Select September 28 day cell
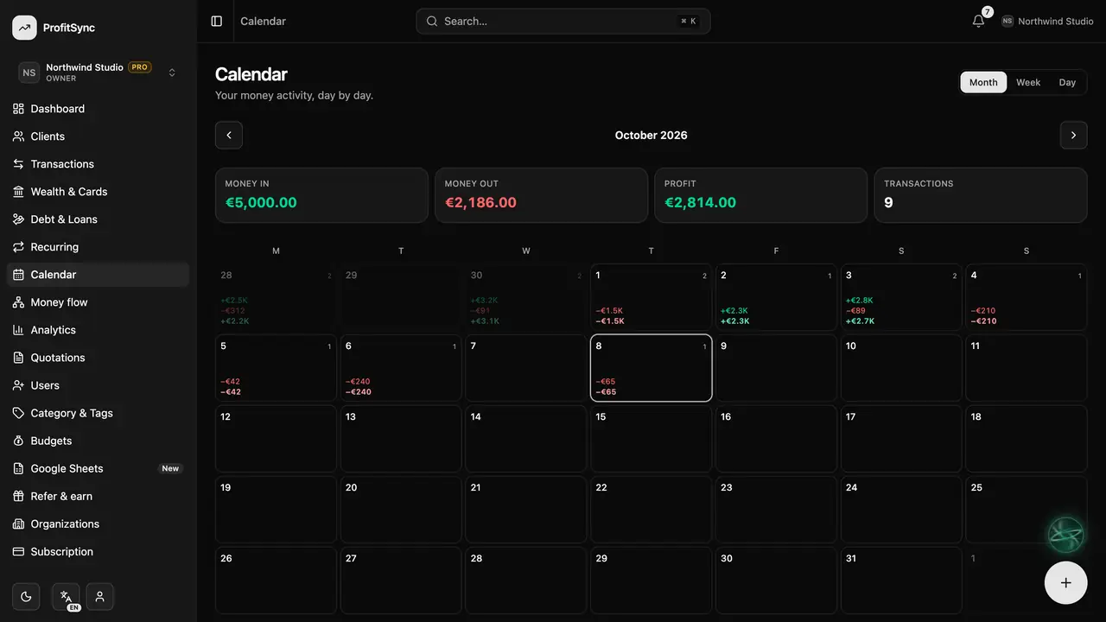The width and height of the screenshot is (1106, 622). pos(276,297)
